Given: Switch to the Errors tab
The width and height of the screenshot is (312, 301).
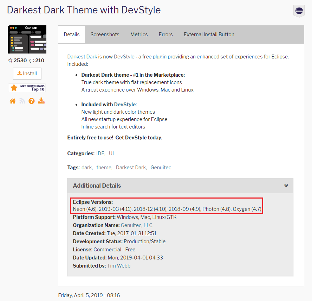Looking at the screenshot, I should point(165,35).
